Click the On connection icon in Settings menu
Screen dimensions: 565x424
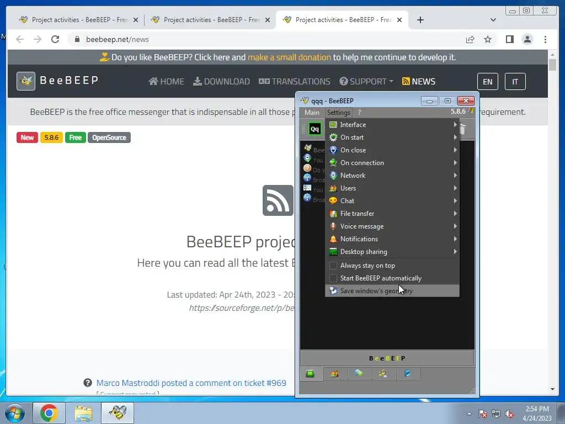pos(333,163)
